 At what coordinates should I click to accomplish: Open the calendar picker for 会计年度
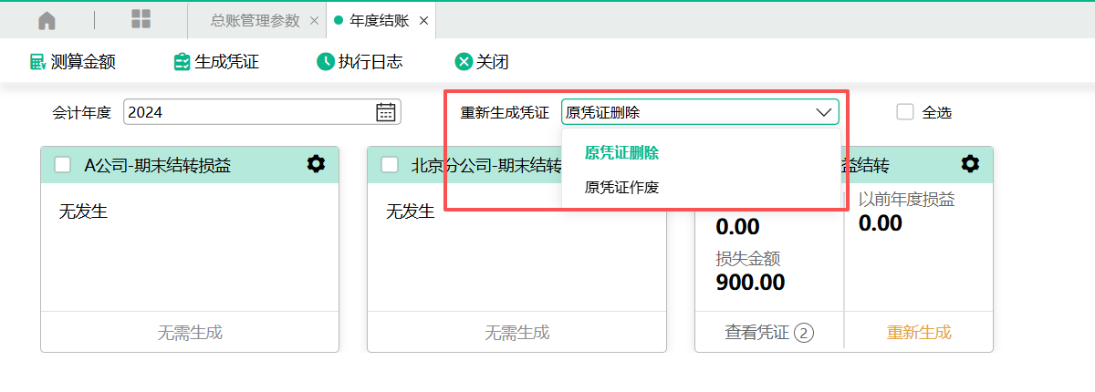pos(386,112)
